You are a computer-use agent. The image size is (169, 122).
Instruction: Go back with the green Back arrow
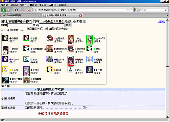click(x=3, y=10)
